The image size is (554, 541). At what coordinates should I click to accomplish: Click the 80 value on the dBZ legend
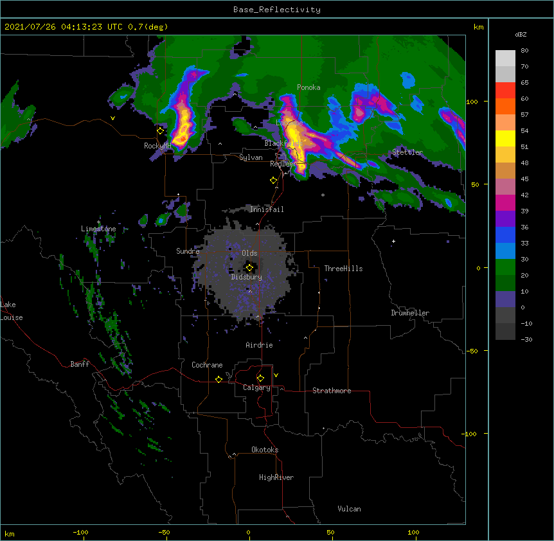(524, 51)
